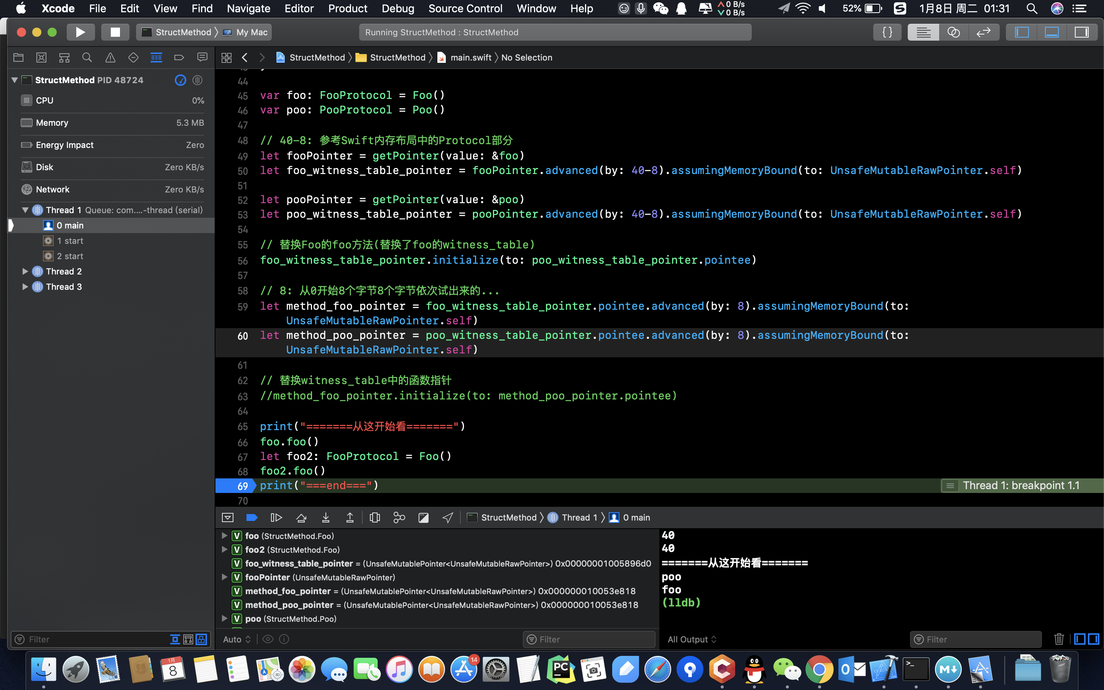The width and height of the screenshot is (1104, 690).
Task: Click the Stop button in toolbar
Action: (x=115, y=32)
